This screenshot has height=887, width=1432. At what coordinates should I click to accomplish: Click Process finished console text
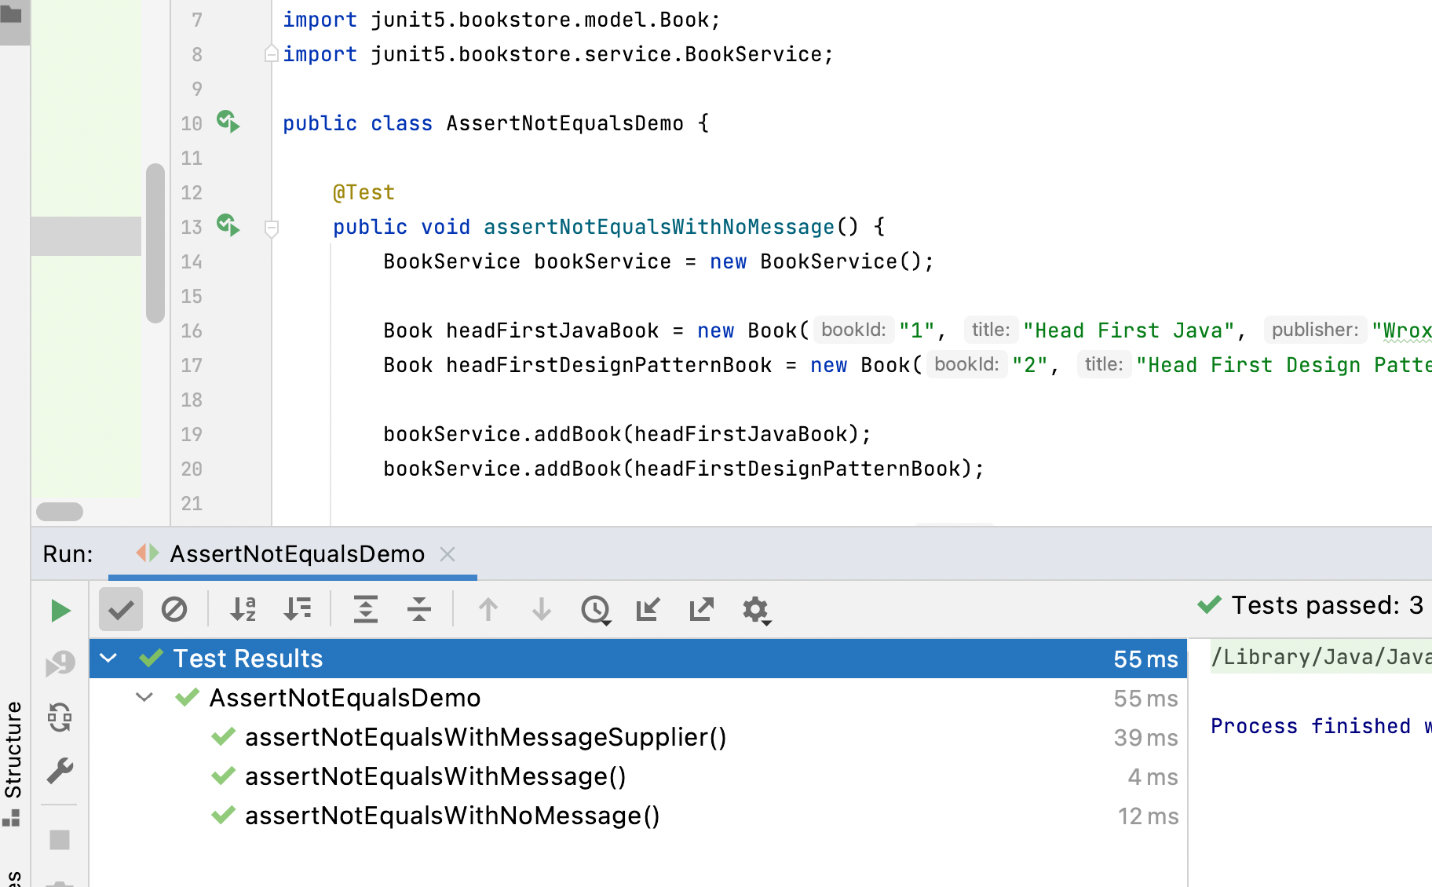[1321, 726]
